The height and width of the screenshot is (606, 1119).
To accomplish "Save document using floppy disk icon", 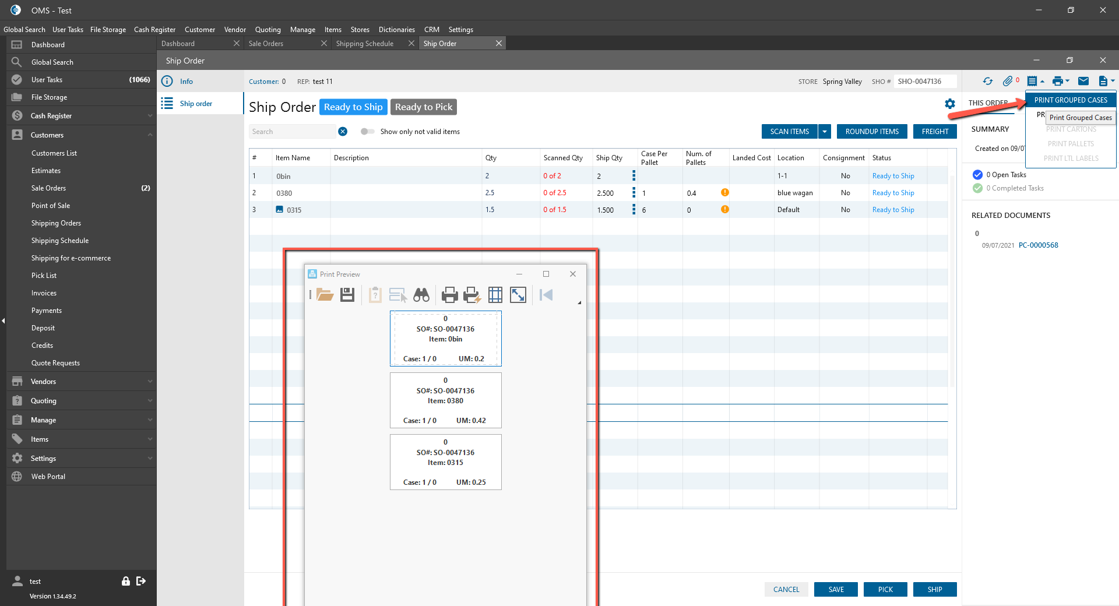I will click(347, 295).
